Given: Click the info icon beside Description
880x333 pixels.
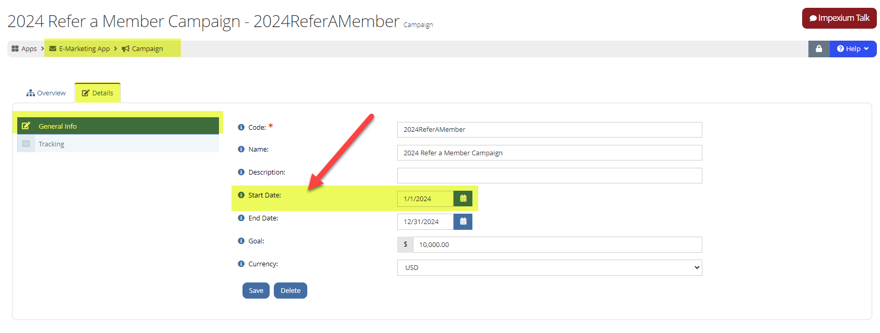Looking at the screenshot, I should click(x=241, y=172).
